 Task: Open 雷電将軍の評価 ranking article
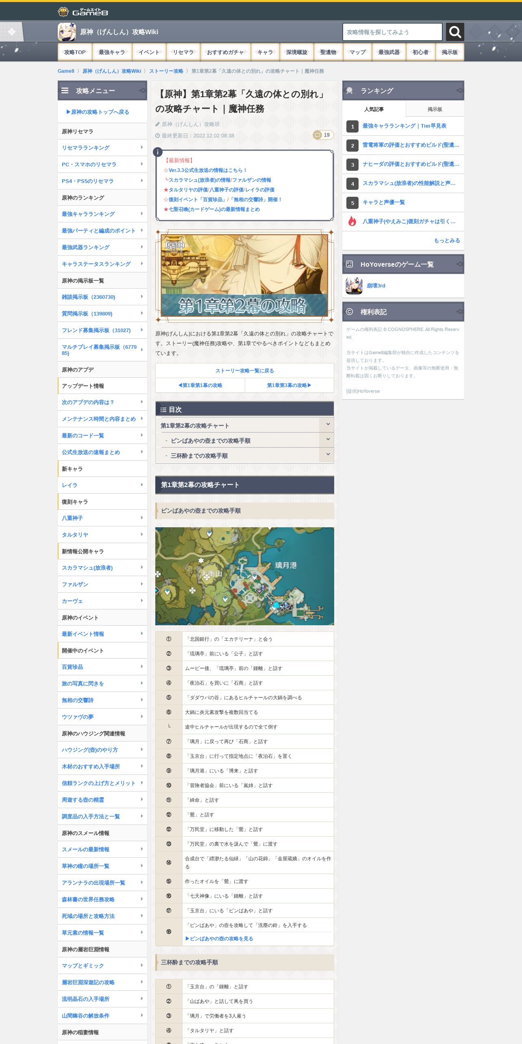pos(411,145)
